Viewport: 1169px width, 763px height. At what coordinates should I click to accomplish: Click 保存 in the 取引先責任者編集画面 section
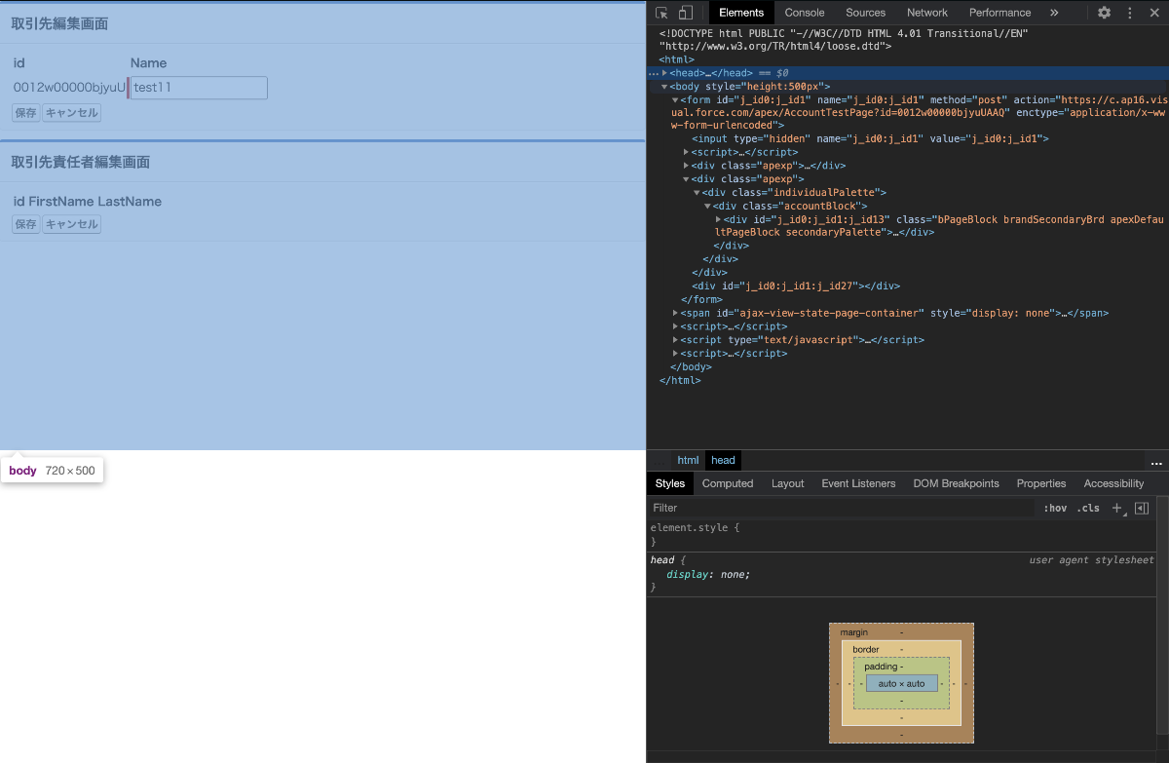(26, 224)
